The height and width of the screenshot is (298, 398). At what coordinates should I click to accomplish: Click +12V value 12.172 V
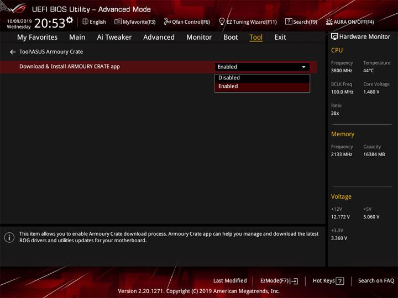point(340,217)
